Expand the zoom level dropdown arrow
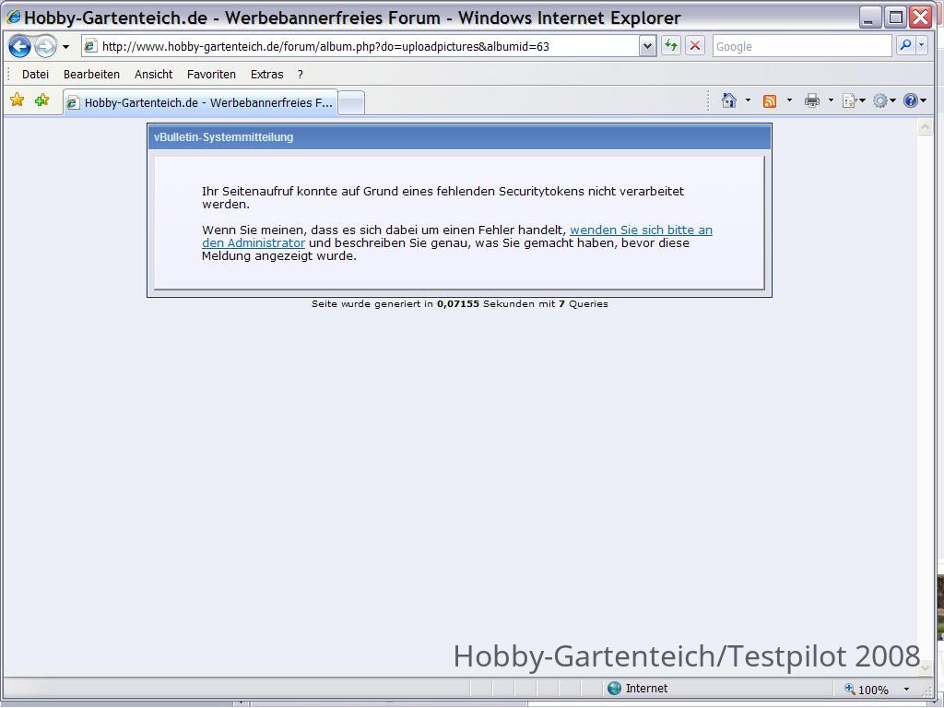944x708 pixels. pyautogui.click(x=907, y=690)
